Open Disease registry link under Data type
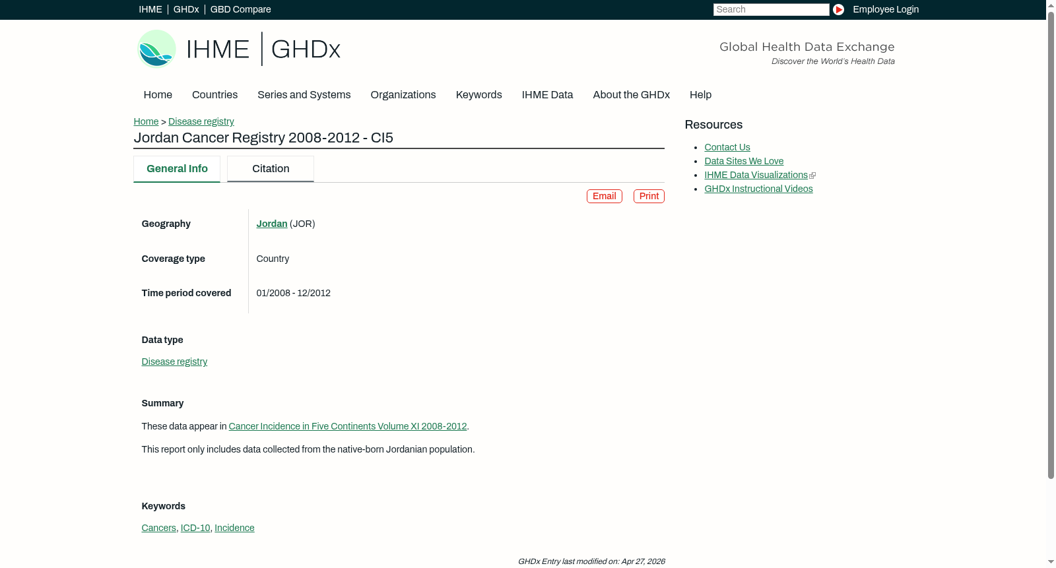This screenshot has width=1056, height=568. 174,362
